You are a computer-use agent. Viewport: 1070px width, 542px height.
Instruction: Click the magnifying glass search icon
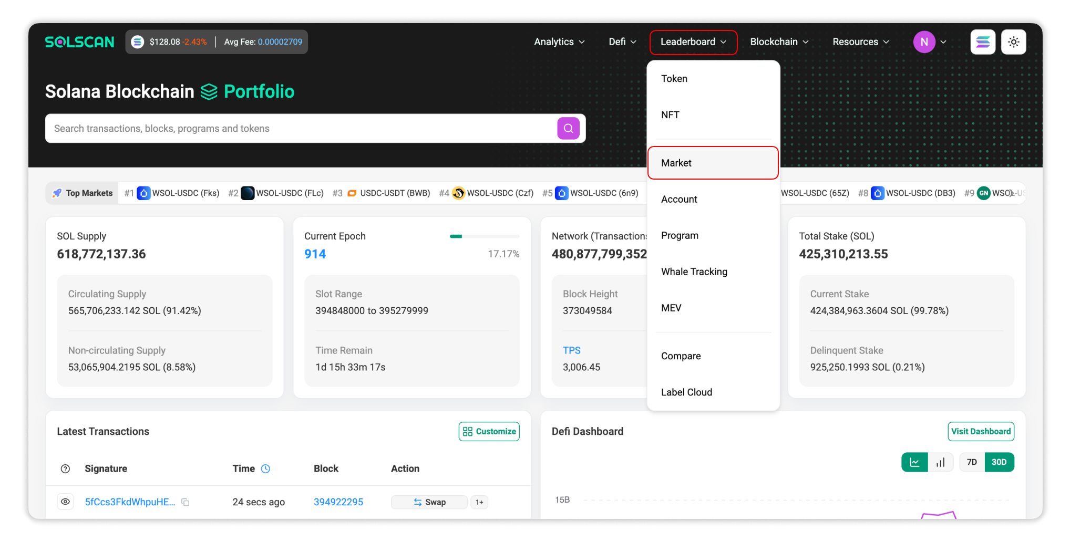[568, 128]
